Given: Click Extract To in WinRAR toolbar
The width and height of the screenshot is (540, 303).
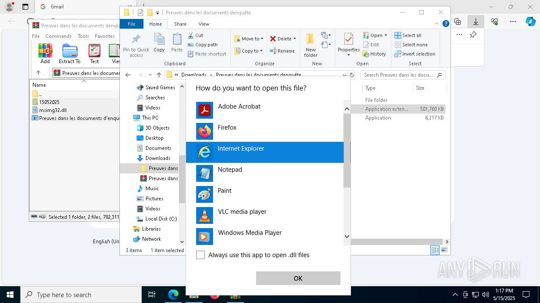Looking at the screenshot, I should [70, 54].
